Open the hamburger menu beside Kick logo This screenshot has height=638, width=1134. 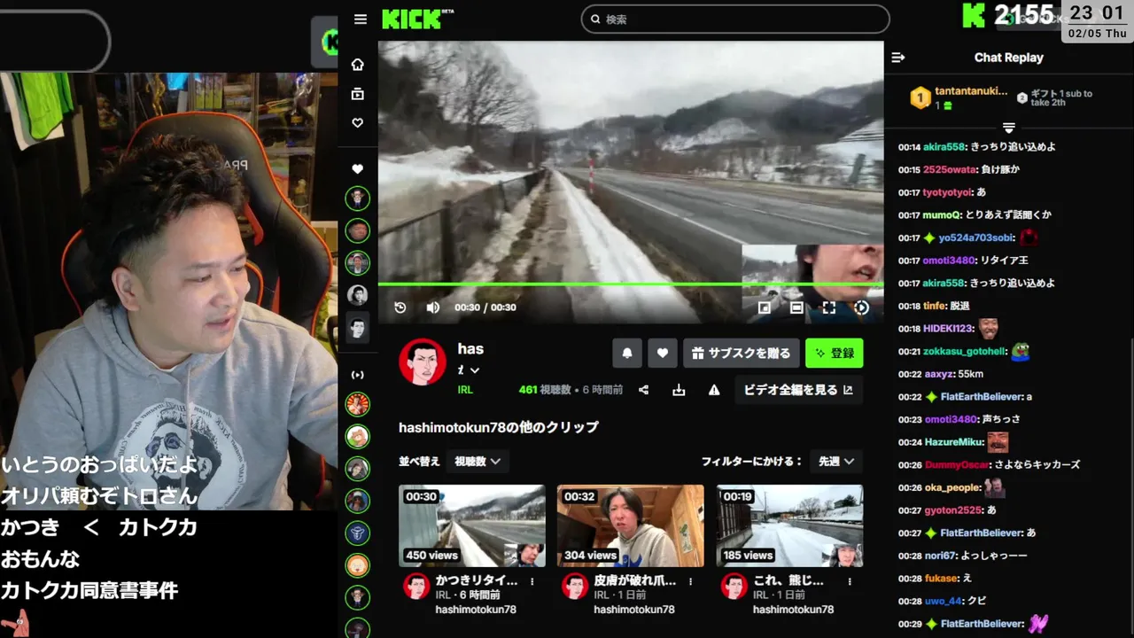tap(360, 19)
